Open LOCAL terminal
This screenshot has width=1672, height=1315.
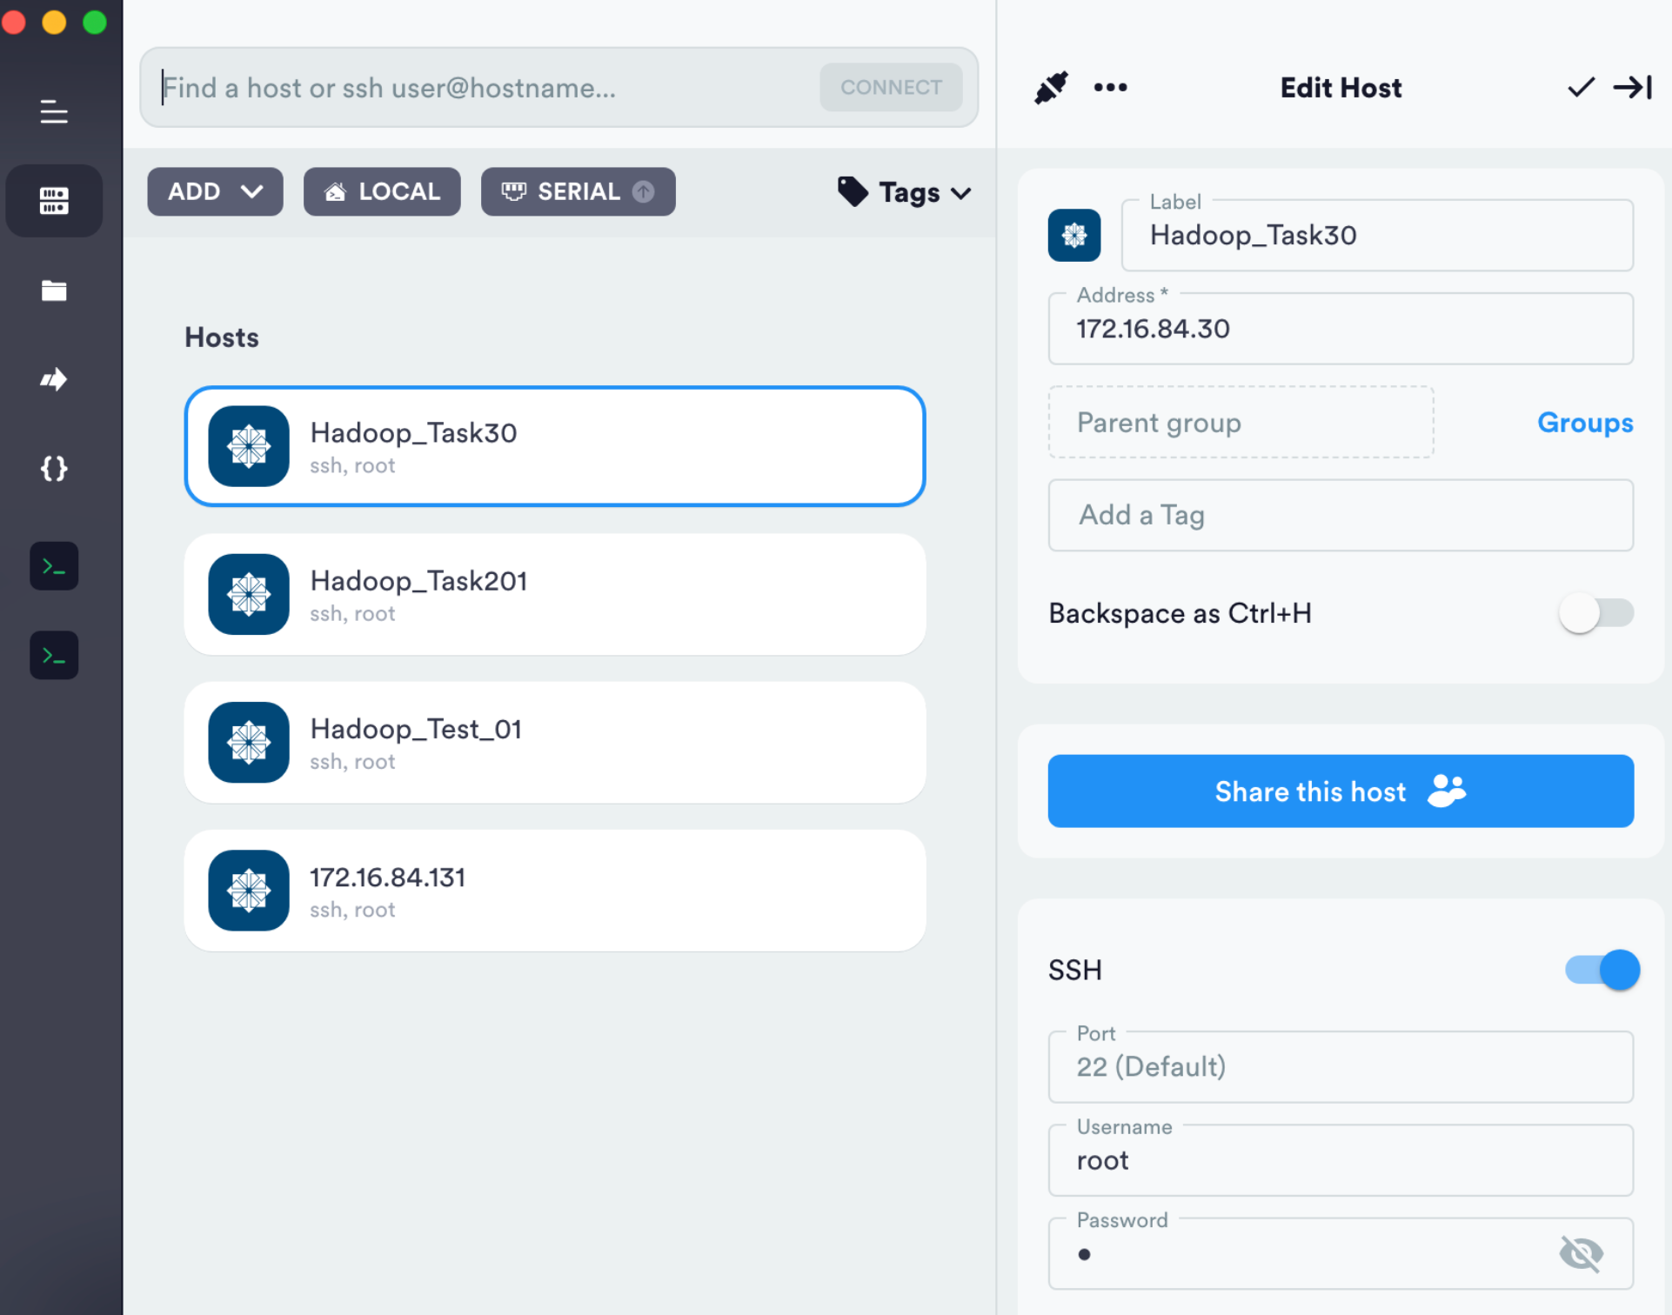point(382,191)
